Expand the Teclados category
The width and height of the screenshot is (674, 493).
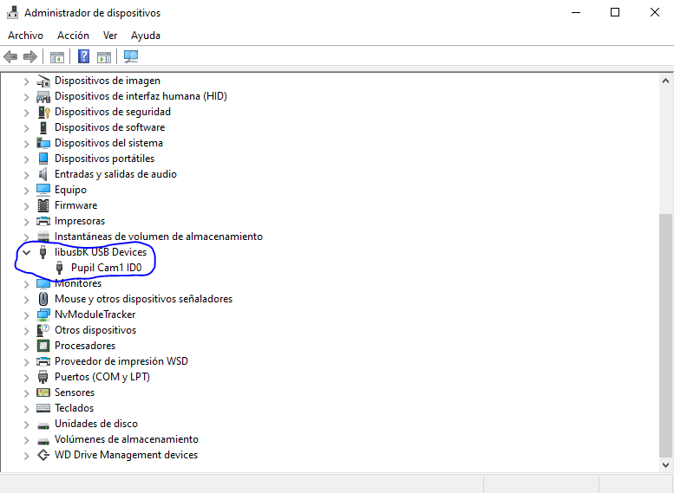click(x=26, y=408)
